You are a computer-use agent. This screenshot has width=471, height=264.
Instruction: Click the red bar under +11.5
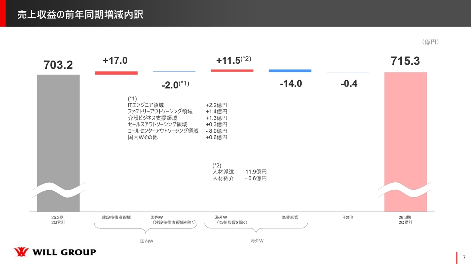pyautogui.click(x=232, y=70)
